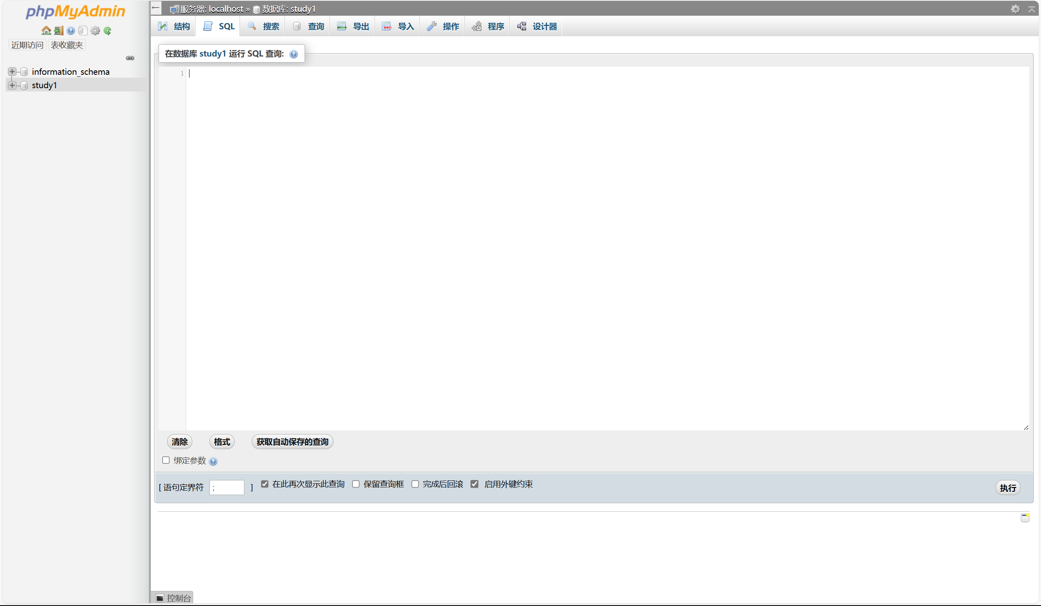Uncheck 在此再次显示此查询 checkbox

[x=265, y=484]
